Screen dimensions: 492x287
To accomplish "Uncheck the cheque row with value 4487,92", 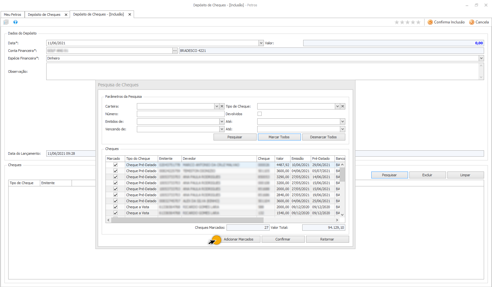I will click(116, 165).
